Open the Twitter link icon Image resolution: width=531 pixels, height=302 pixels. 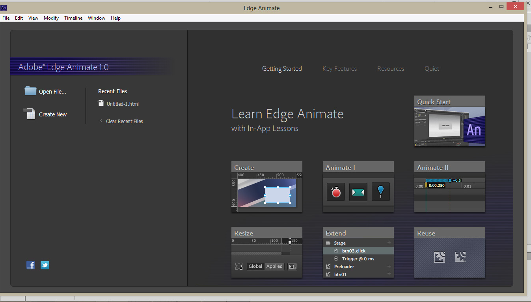[45, 265]
